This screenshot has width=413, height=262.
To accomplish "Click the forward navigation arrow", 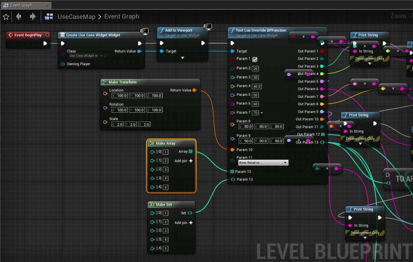I will (33, 16).
